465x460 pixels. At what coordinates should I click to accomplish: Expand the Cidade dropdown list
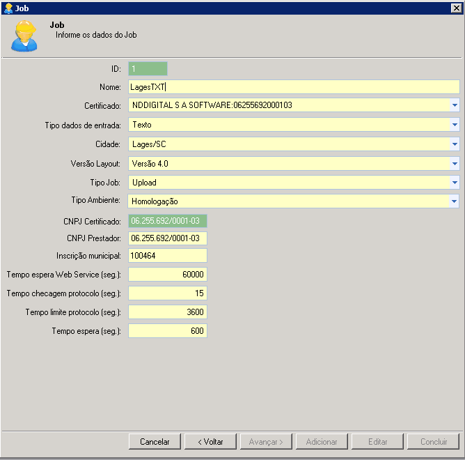pos(454,145)
